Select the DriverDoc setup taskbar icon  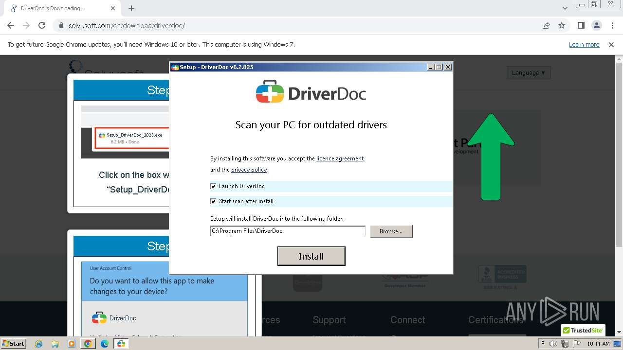[121, 344]
